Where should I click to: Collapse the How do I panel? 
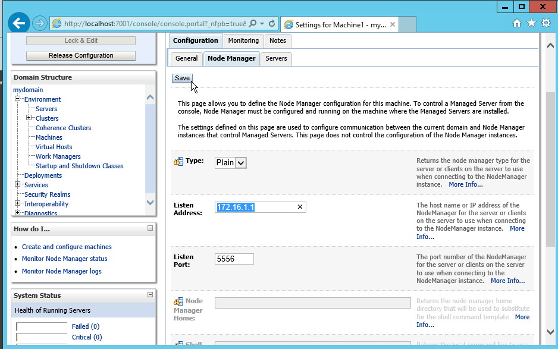150,228
